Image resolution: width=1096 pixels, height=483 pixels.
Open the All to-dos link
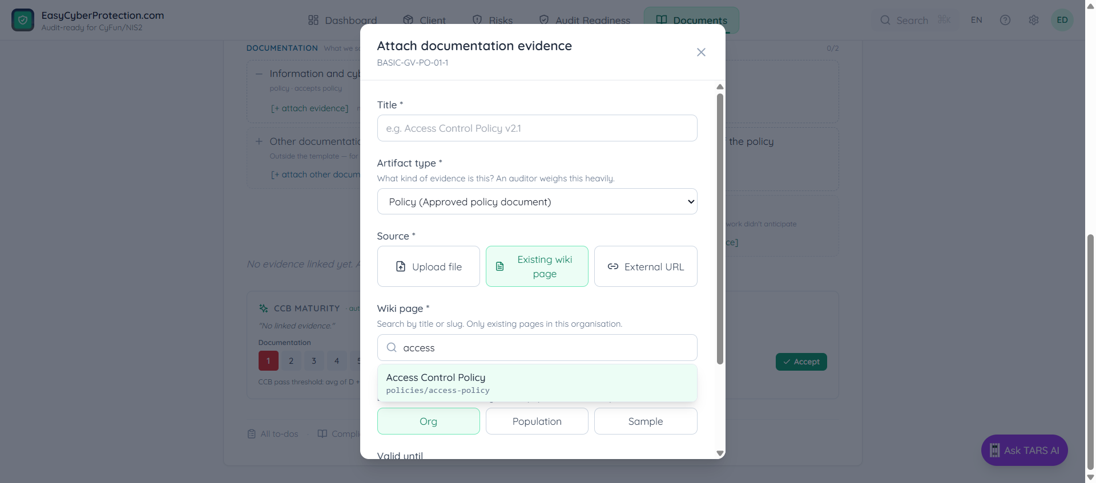tap(273, 434)
